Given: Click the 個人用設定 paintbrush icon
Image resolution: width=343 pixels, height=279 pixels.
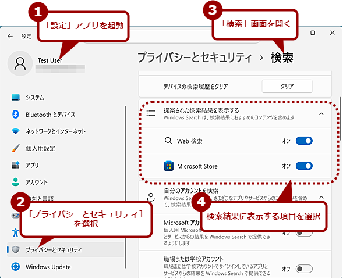Looking at the screenshot, I should point(16,148).
